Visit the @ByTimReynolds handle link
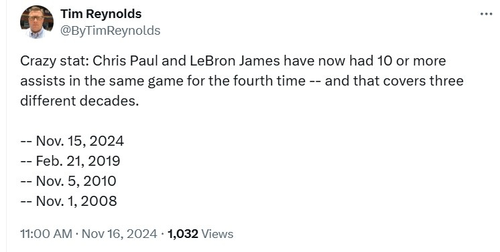The width and height of the screenshot is (500, 252). pyautogui.click(x=111, y=31)
